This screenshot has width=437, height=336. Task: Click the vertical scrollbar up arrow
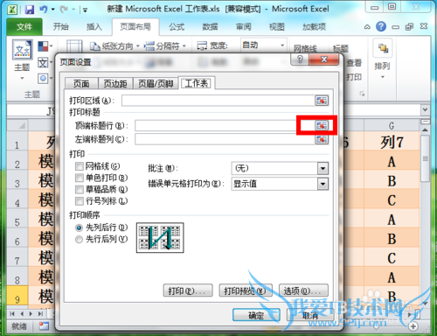[x=425, y=129]
